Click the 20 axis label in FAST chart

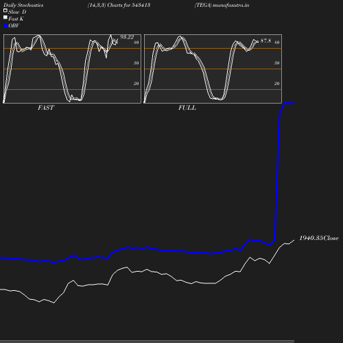click(x=137, y=84)
